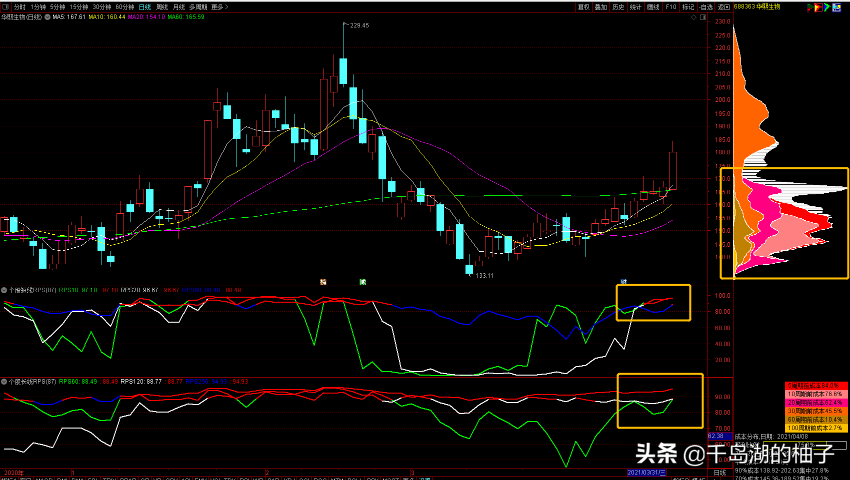Click the 100周期前成本 yellow legend swatch
The height and width of the screenshot is (480, 850).
click(x=816, y=428)
